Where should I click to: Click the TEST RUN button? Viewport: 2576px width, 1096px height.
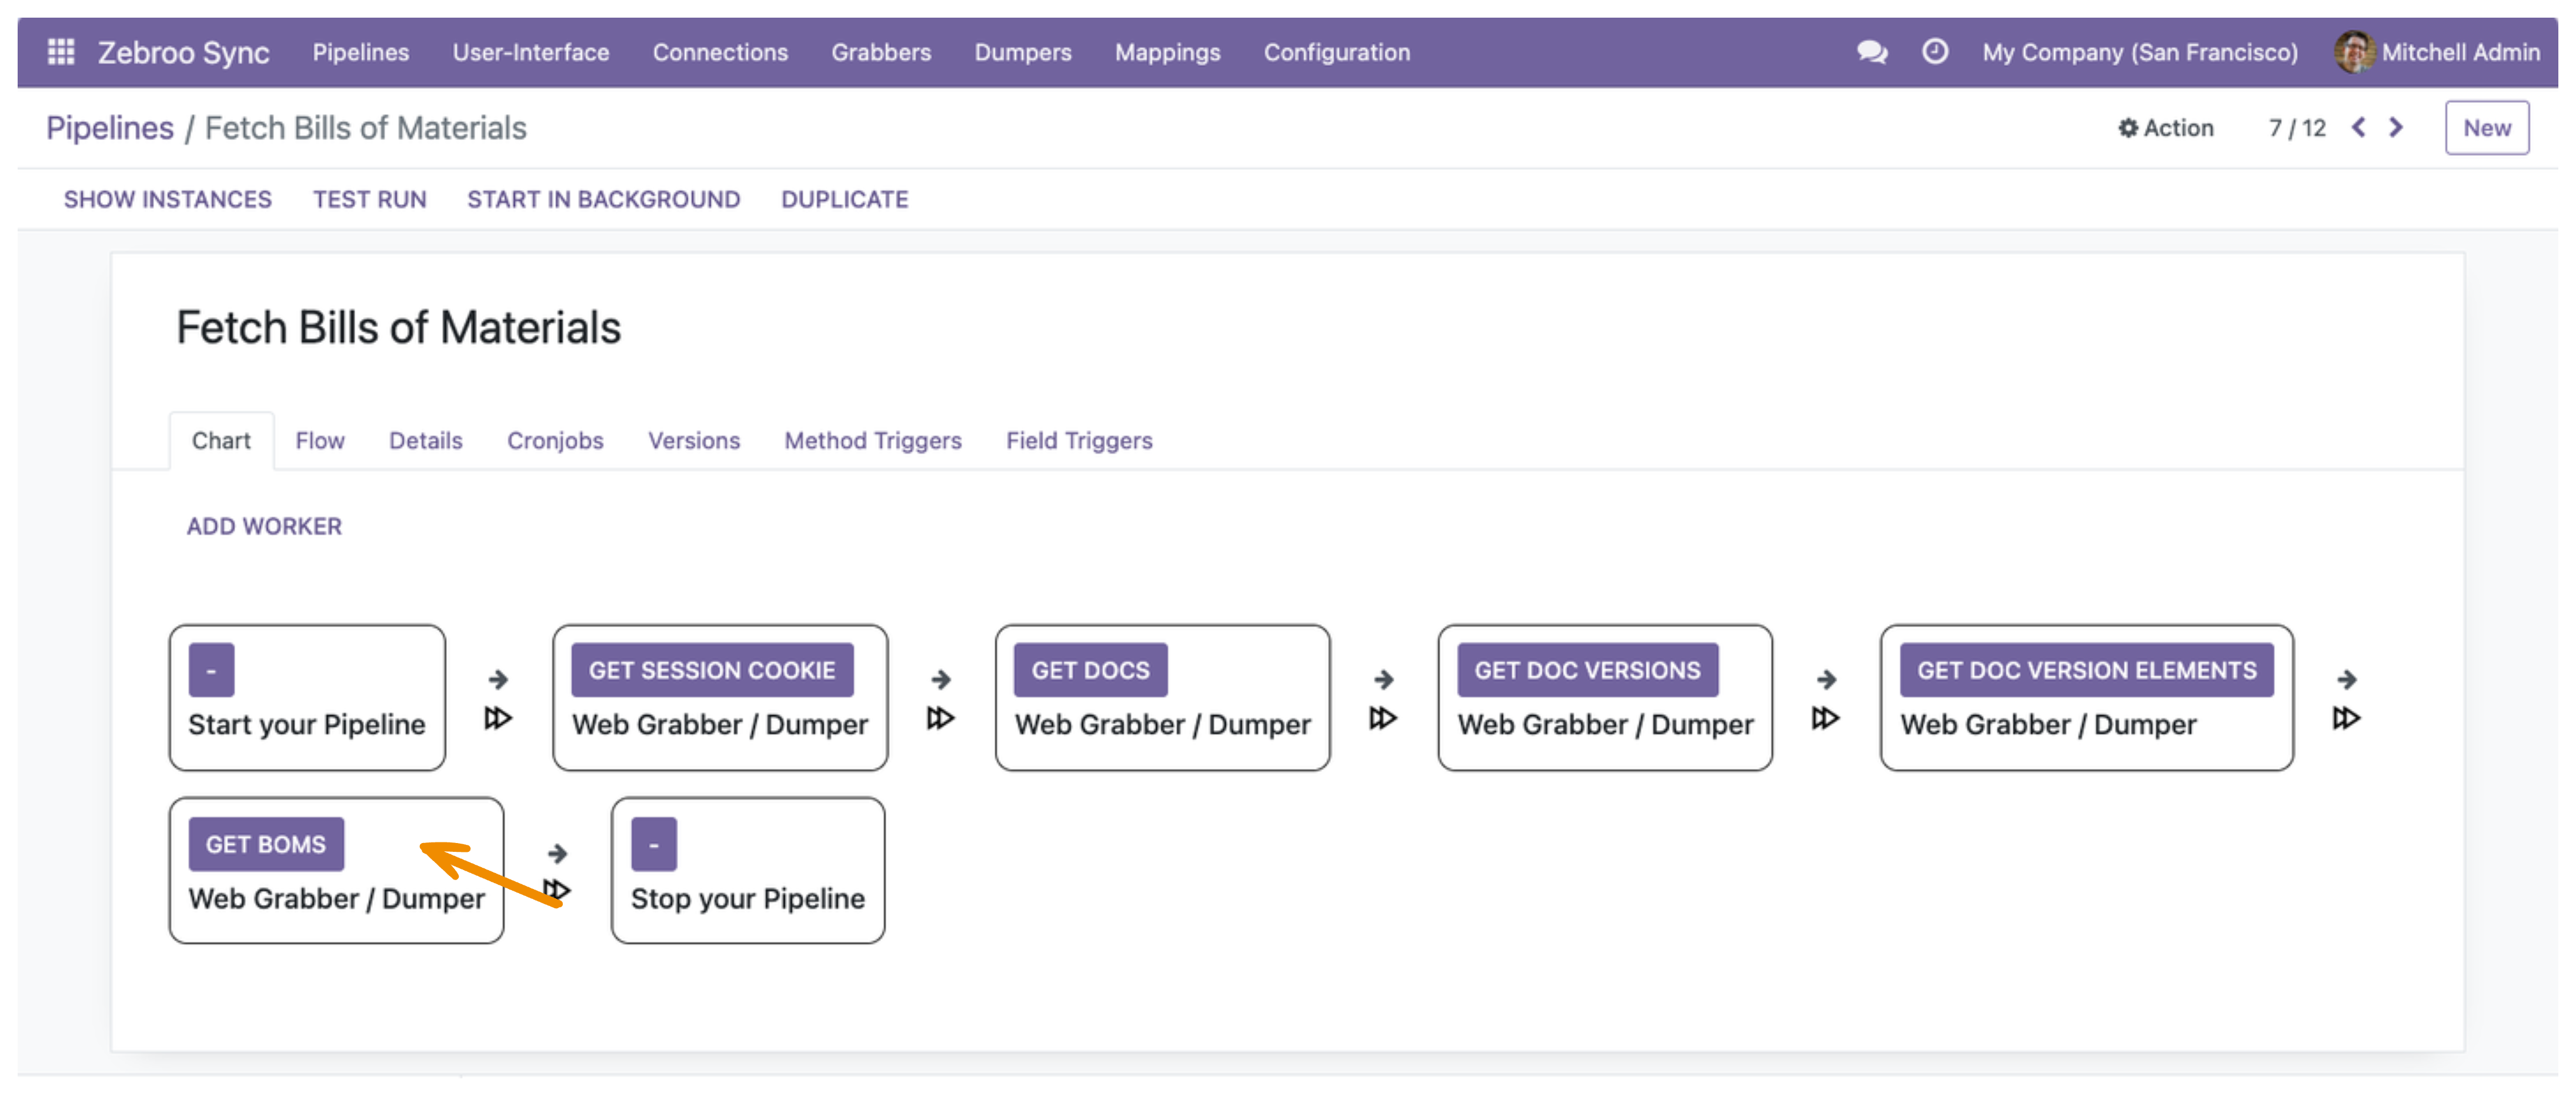(370, 199)
